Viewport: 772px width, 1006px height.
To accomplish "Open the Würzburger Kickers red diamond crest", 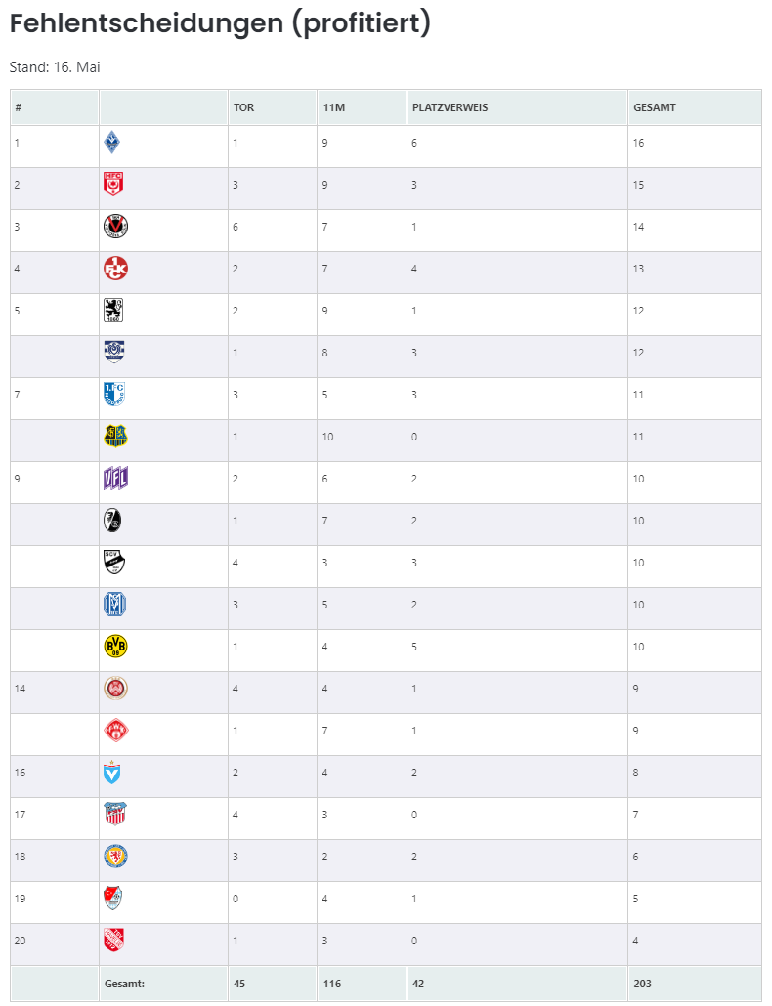I will (116, 731).
